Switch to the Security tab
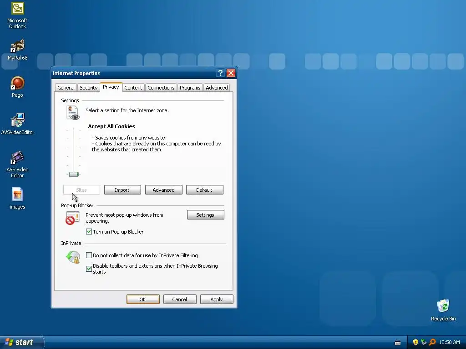Viewport: 466px width, 349px height. coord(89,88)
